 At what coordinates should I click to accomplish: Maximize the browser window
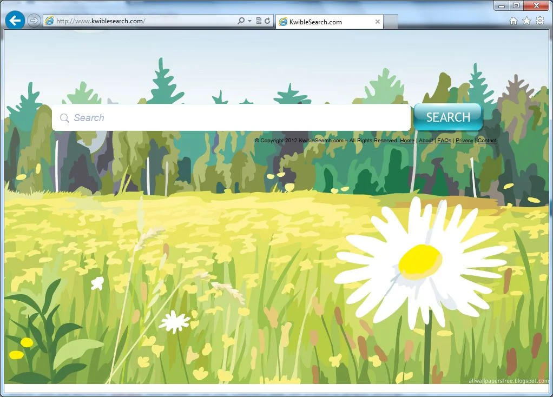(x=516, y=5)
